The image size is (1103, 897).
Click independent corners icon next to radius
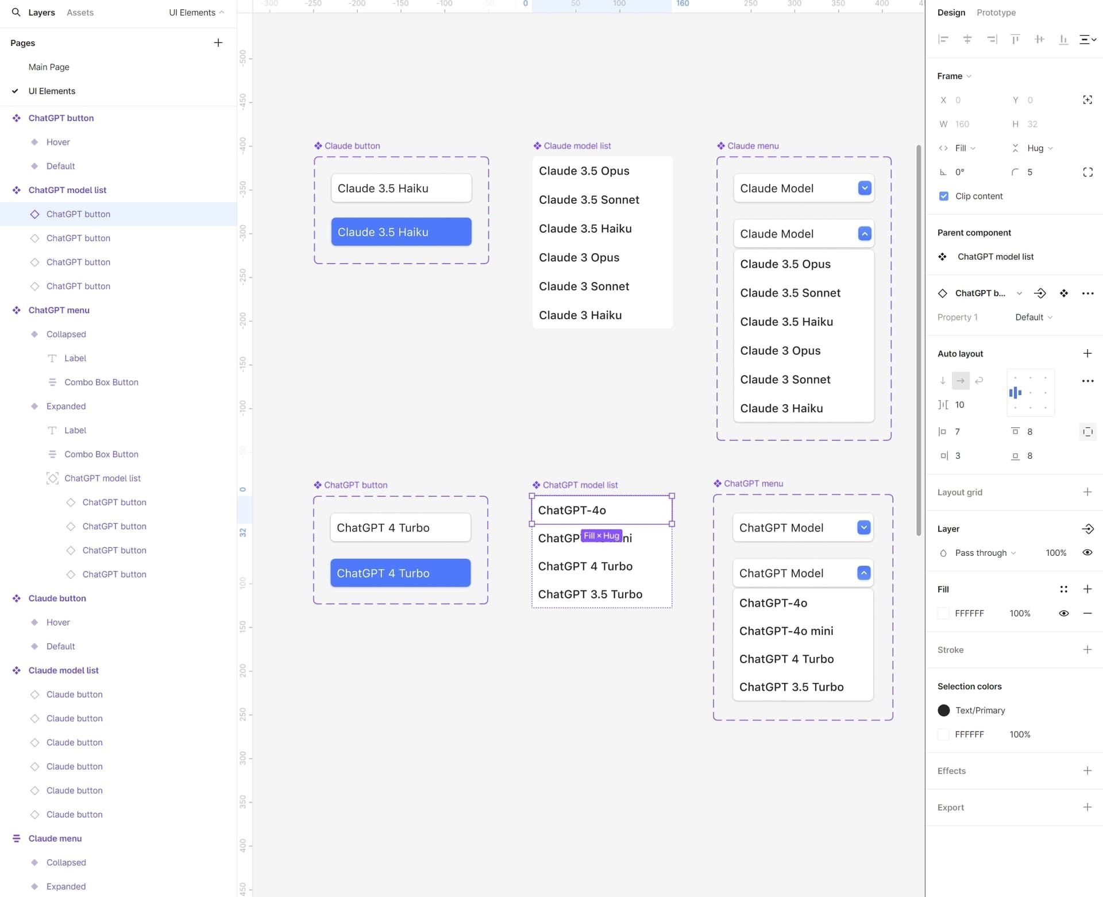coord(1087,172)
